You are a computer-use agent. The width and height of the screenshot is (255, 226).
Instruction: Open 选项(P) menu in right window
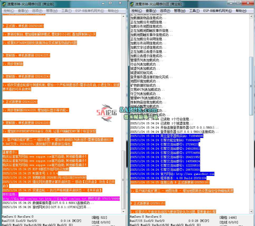click(165, 11)
